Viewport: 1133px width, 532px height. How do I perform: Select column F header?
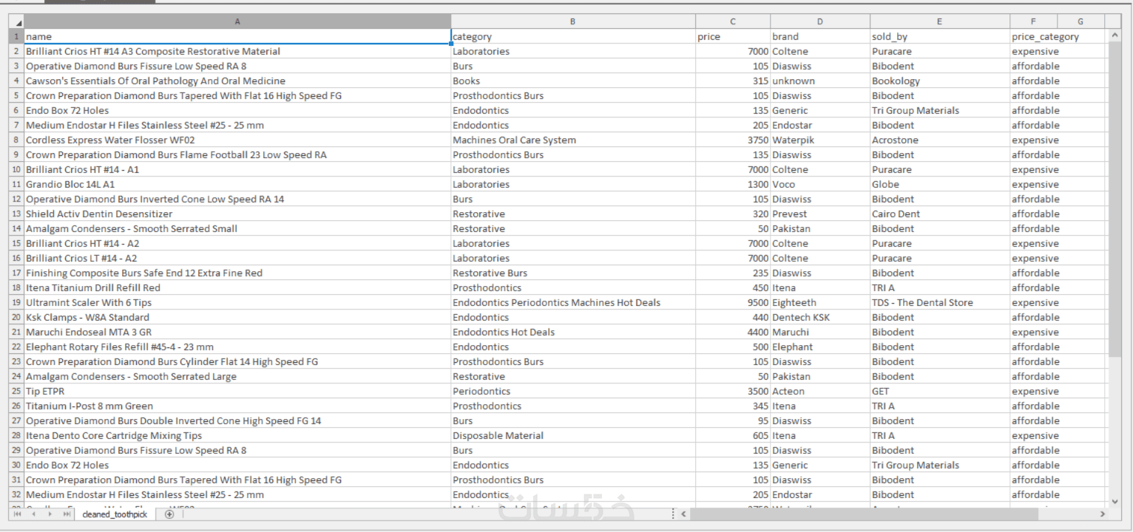click(1033, 21)
